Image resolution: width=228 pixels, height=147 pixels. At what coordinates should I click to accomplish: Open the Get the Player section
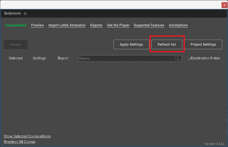tap(118, 25)
